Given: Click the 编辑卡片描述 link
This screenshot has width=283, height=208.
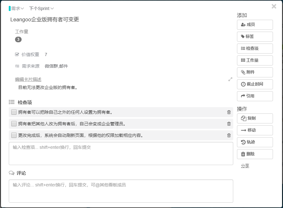Looking at the screenshot, I should point(28,79).
